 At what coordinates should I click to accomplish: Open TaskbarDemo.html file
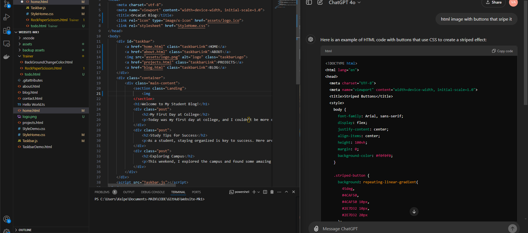51,147
